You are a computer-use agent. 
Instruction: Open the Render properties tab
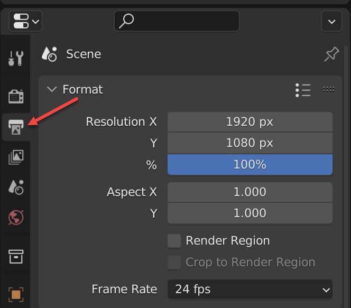click(16, 96)
